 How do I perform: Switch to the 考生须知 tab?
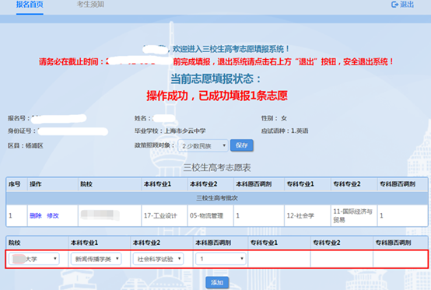90,5
